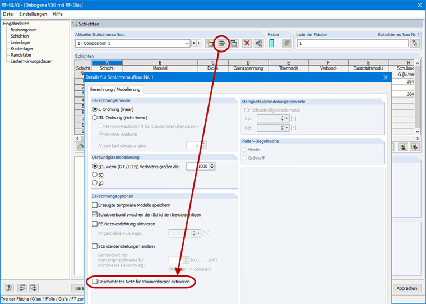The image size is (426, 304).
Task: Click the Abbrechen button
Action: pos(407,288)
